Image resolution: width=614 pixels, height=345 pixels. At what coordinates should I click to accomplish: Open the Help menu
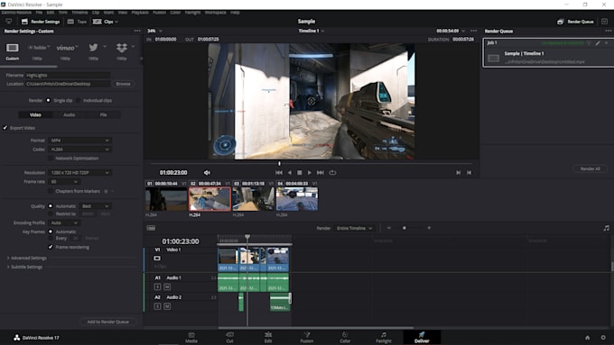pos(235,13)
